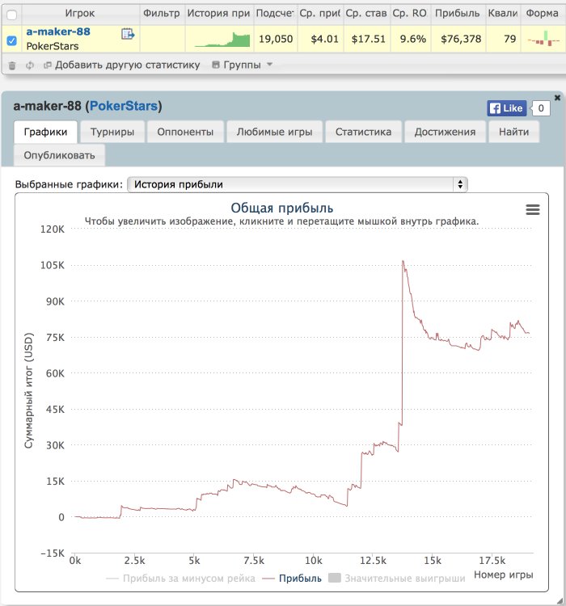Open the chart hamburger menu
Image resolution: width=566 pixels, height=606 pixels.
[x=533, y=209]
